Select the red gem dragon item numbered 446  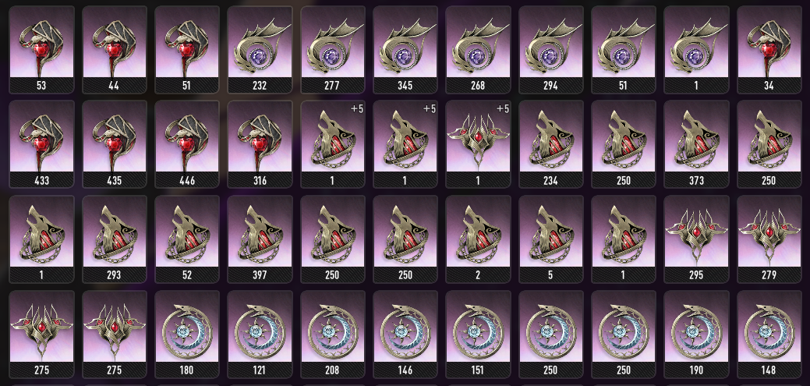[x=187, y=144]
